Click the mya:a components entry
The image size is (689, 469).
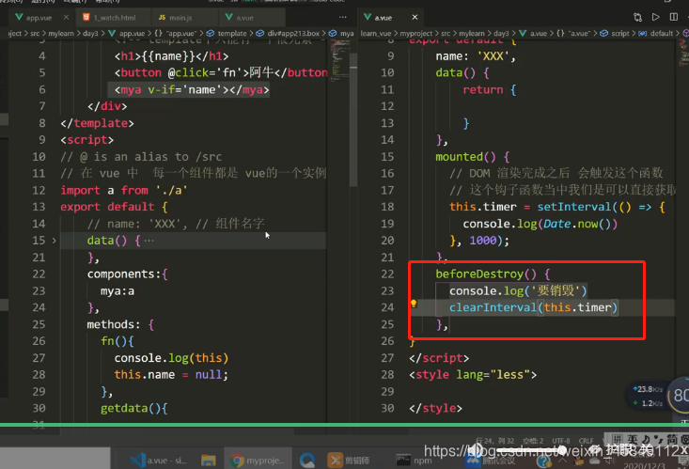(x=117, y=291)
